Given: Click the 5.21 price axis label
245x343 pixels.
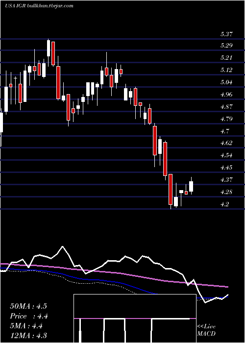Looking at the screenshot, I should pos(226,58).
